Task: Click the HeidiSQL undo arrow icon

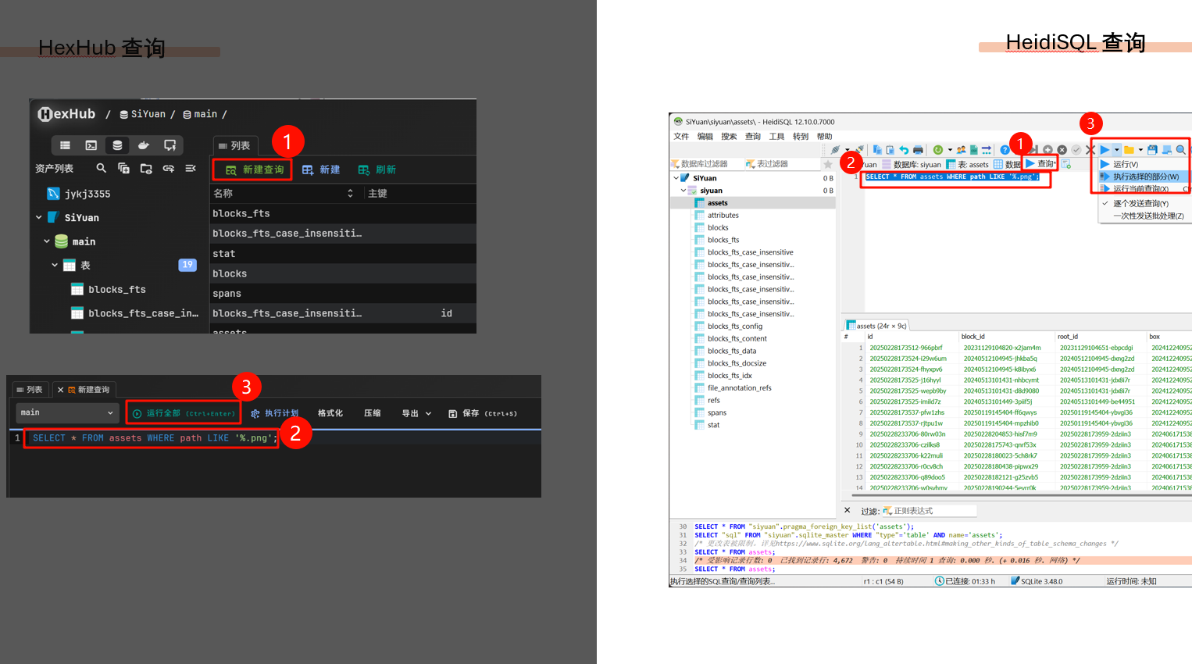Action: tap(904, 150)
